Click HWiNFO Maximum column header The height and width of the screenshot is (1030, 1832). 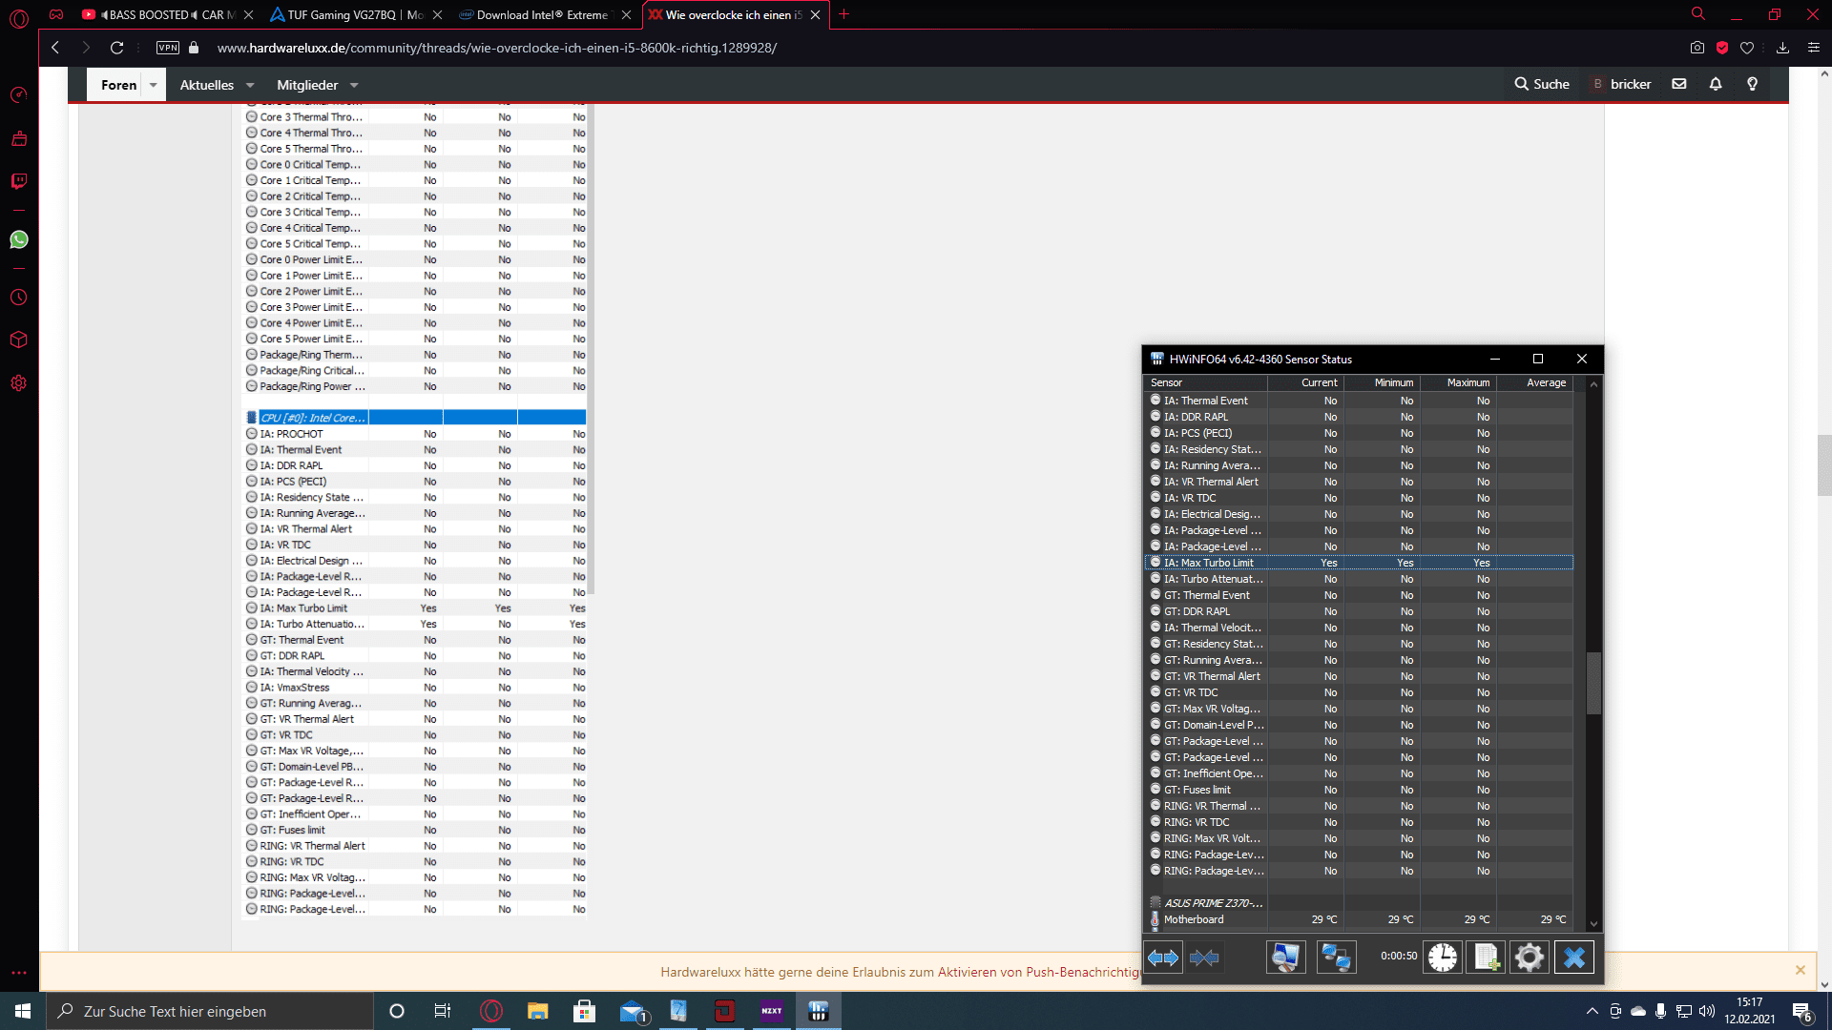point(1458,382)
